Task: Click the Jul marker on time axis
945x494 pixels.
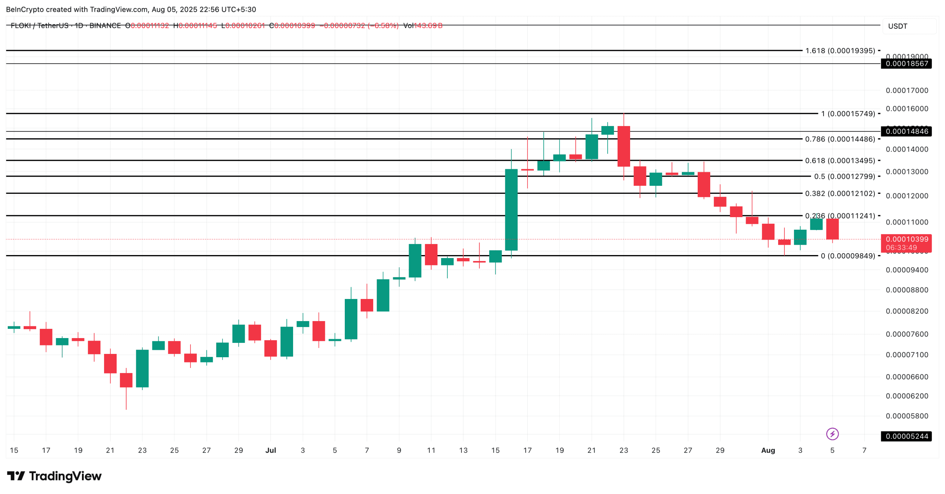Action: (271, 450)
